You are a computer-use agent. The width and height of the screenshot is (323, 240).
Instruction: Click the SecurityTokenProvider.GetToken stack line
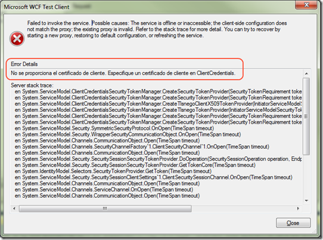tap(113, 172)
